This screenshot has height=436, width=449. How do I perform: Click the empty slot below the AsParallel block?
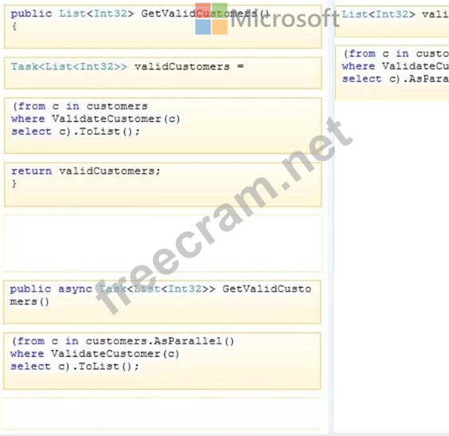163,414
